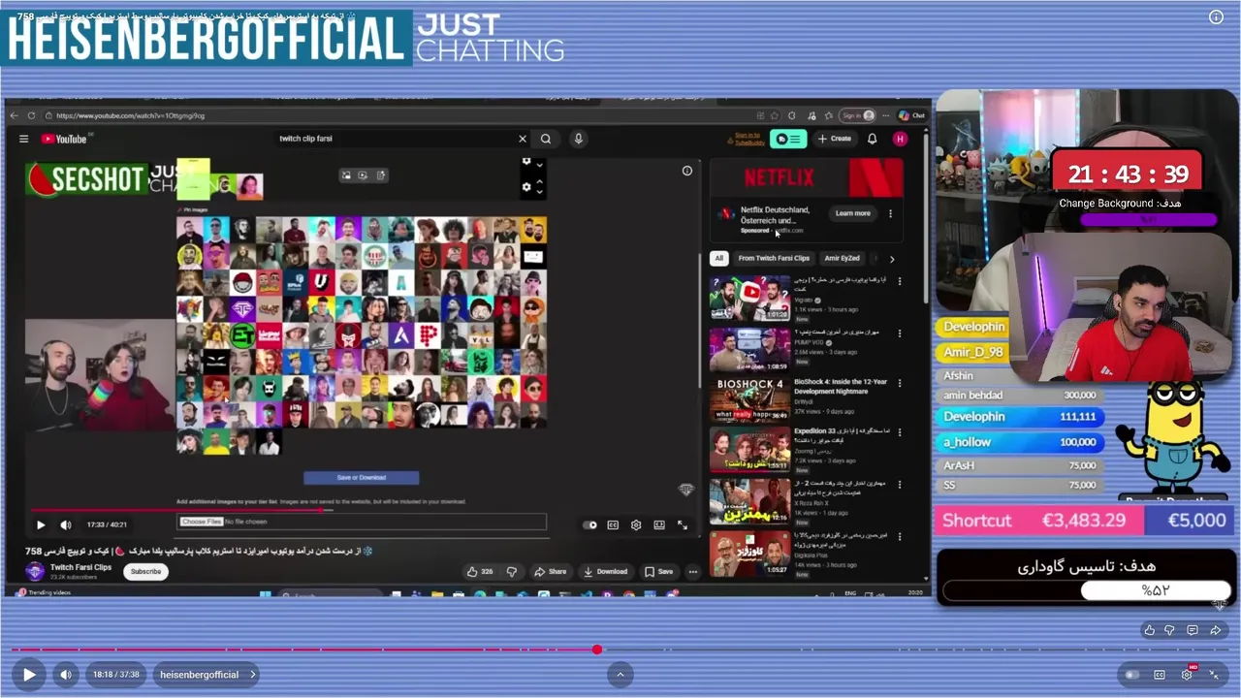
Task: Click Download under the inner video
Action: pyautogui.click(x=605, y=571)
